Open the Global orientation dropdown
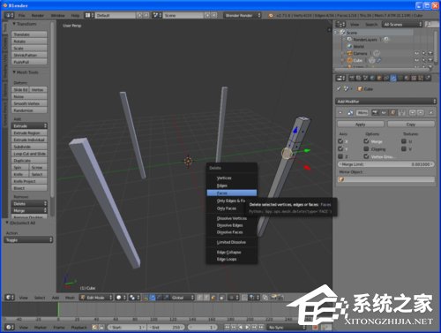The width and height of the screenshot is (441, 333). click(183, 298)
